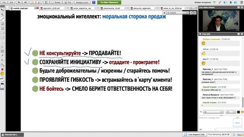
Task: Open the Breakout room button
Action: pos(82,2)
